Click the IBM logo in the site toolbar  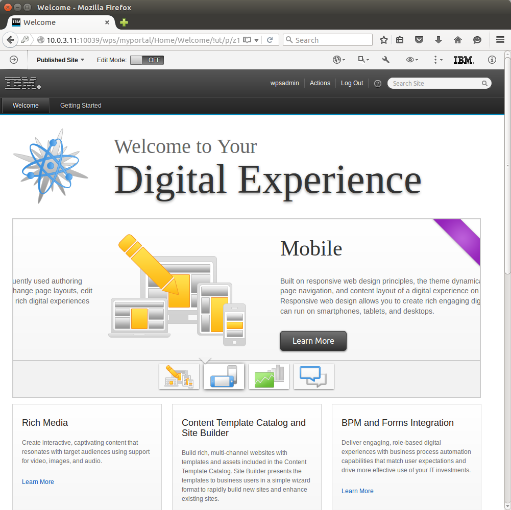click(x=464, y=60)
